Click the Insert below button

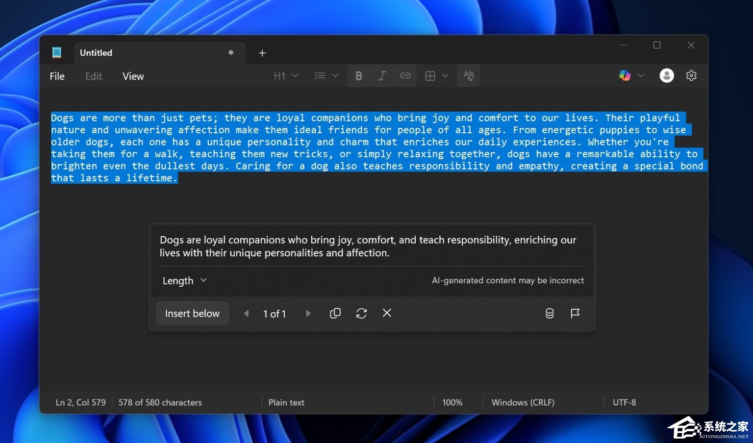click(x=192, y=313)
